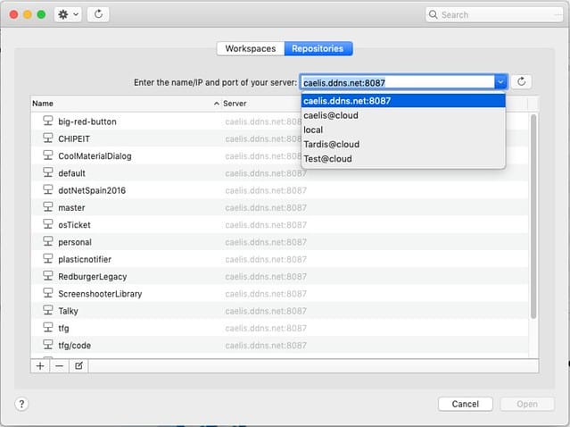This screenshot has width=570, height=427.
Task: Click the Open button
Action: pos(527,404)
